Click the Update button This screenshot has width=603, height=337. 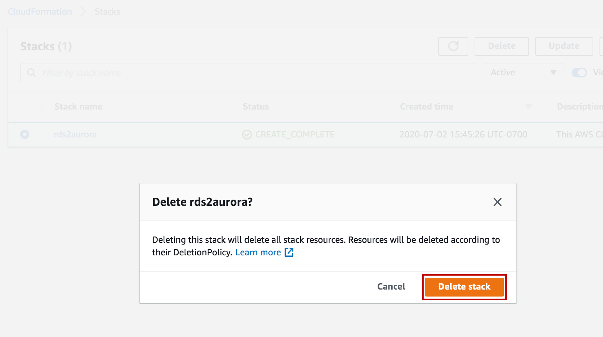coord(564,46)
